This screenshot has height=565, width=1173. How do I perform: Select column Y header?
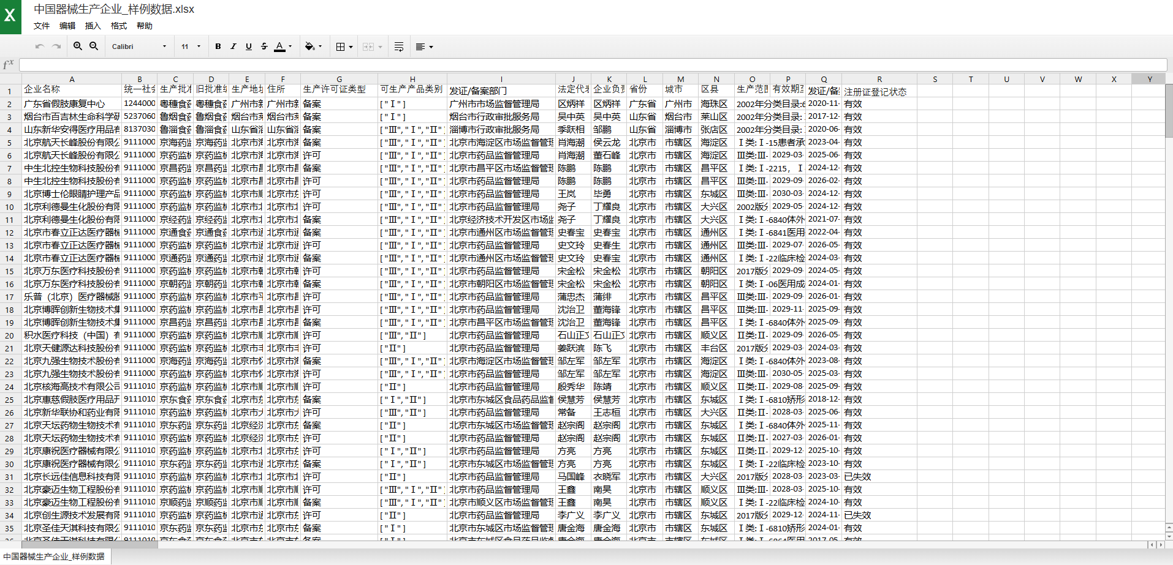click(1150, 79)
